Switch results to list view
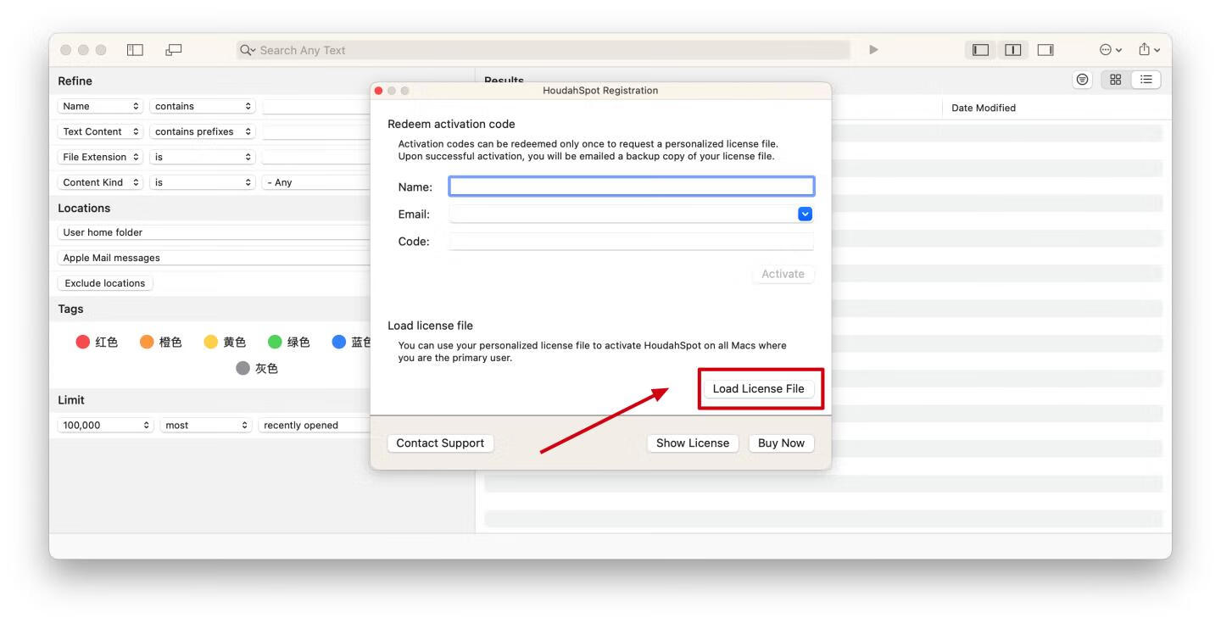 1146,79
